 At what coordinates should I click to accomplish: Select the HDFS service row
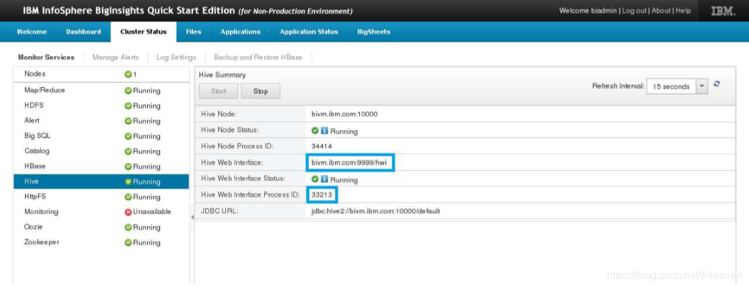[101, 106]
